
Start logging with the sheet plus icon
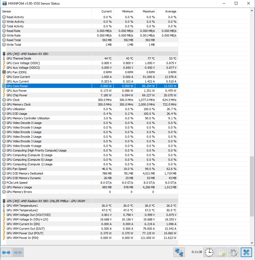[x=222, y=252]
